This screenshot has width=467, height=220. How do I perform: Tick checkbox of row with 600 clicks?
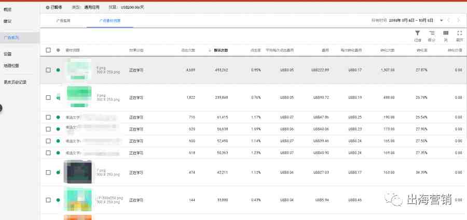48,141
